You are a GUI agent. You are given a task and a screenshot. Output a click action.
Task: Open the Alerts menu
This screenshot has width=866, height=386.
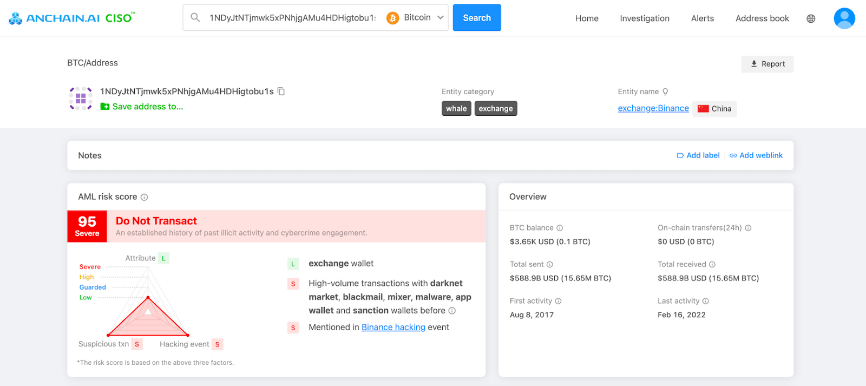703,18
